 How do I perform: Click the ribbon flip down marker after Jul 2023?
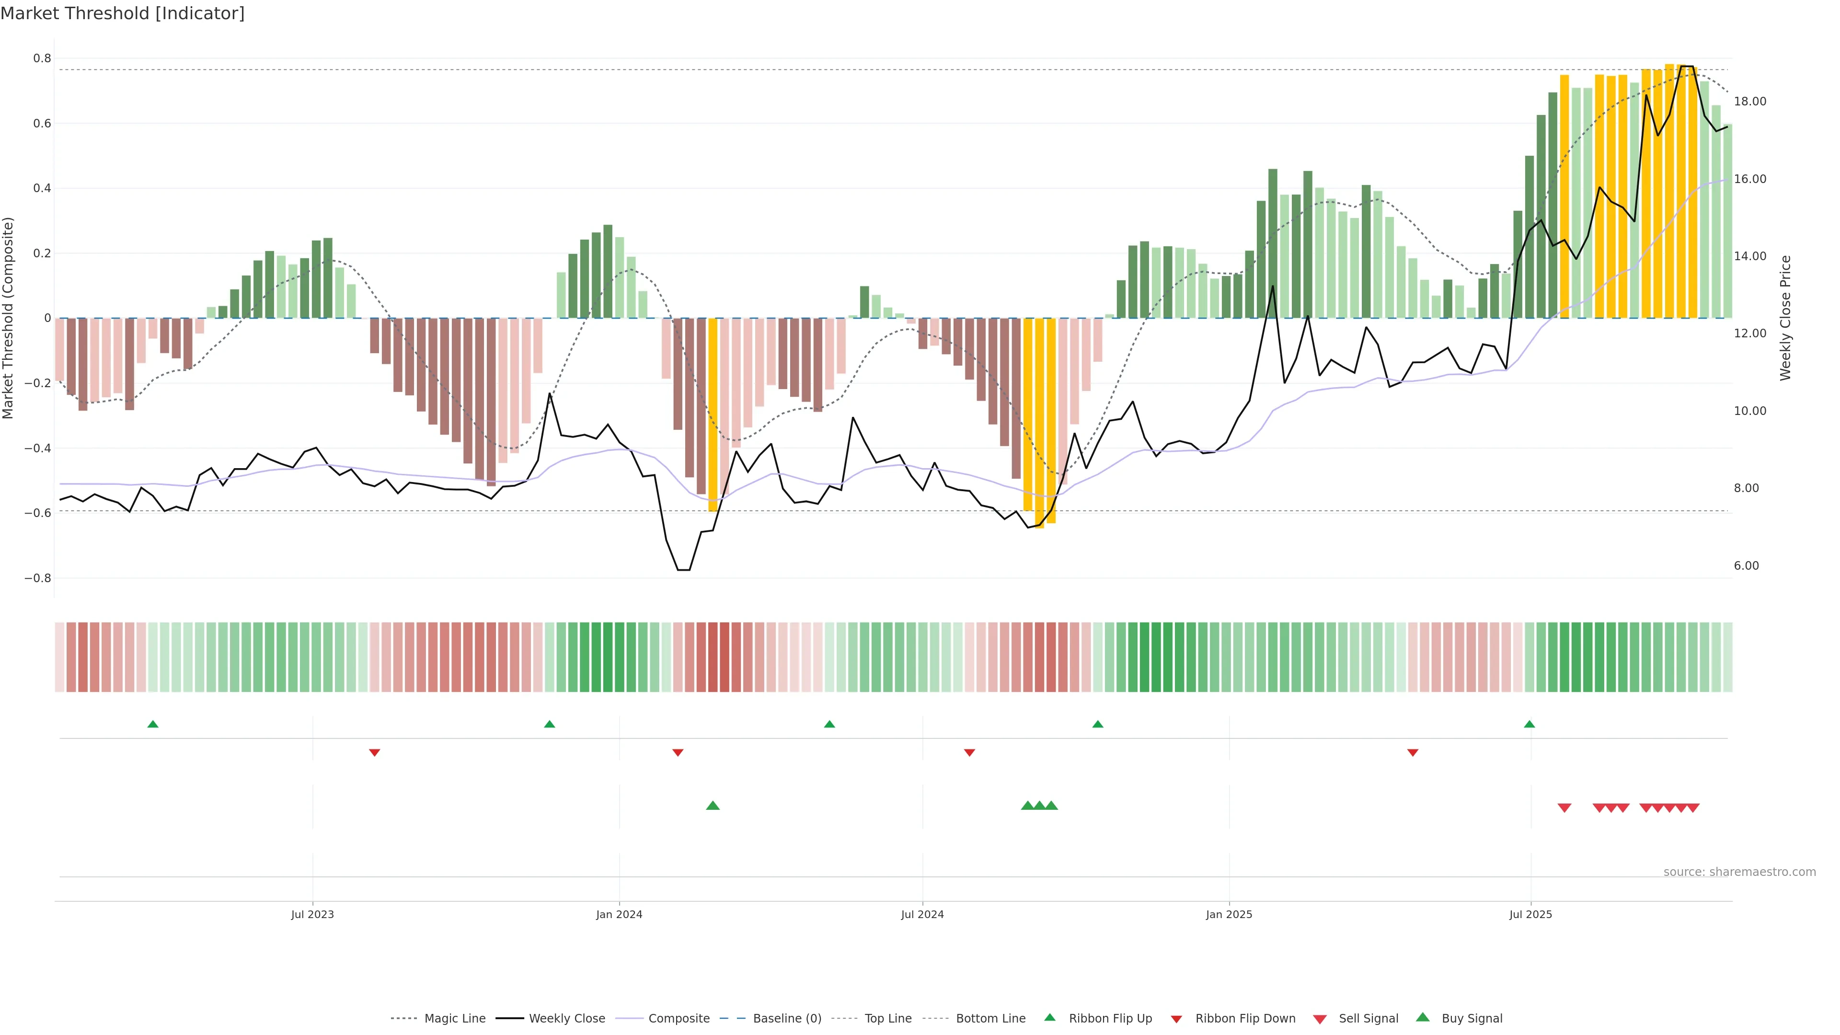374,752
